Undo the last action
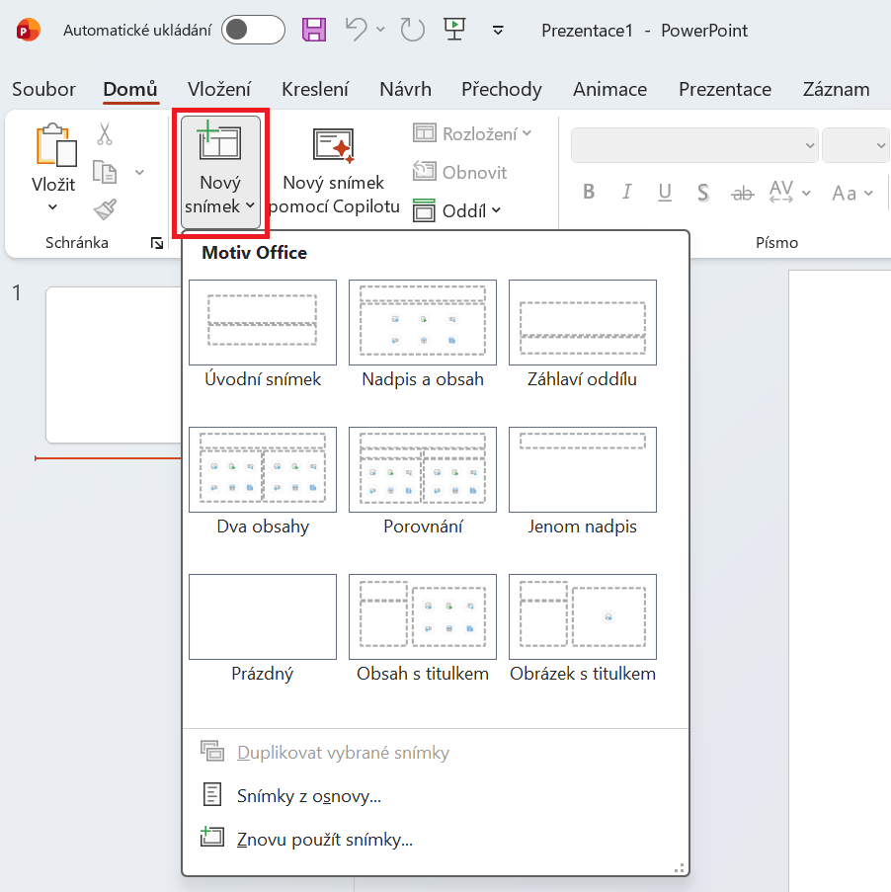The image size is (891, 892). (x=357, y=29)
